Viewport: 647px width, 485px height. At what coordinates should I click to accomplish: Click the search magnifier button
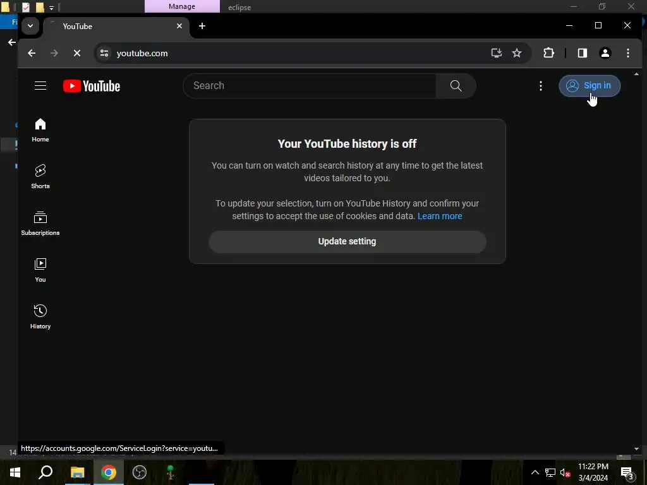point(456,86)
